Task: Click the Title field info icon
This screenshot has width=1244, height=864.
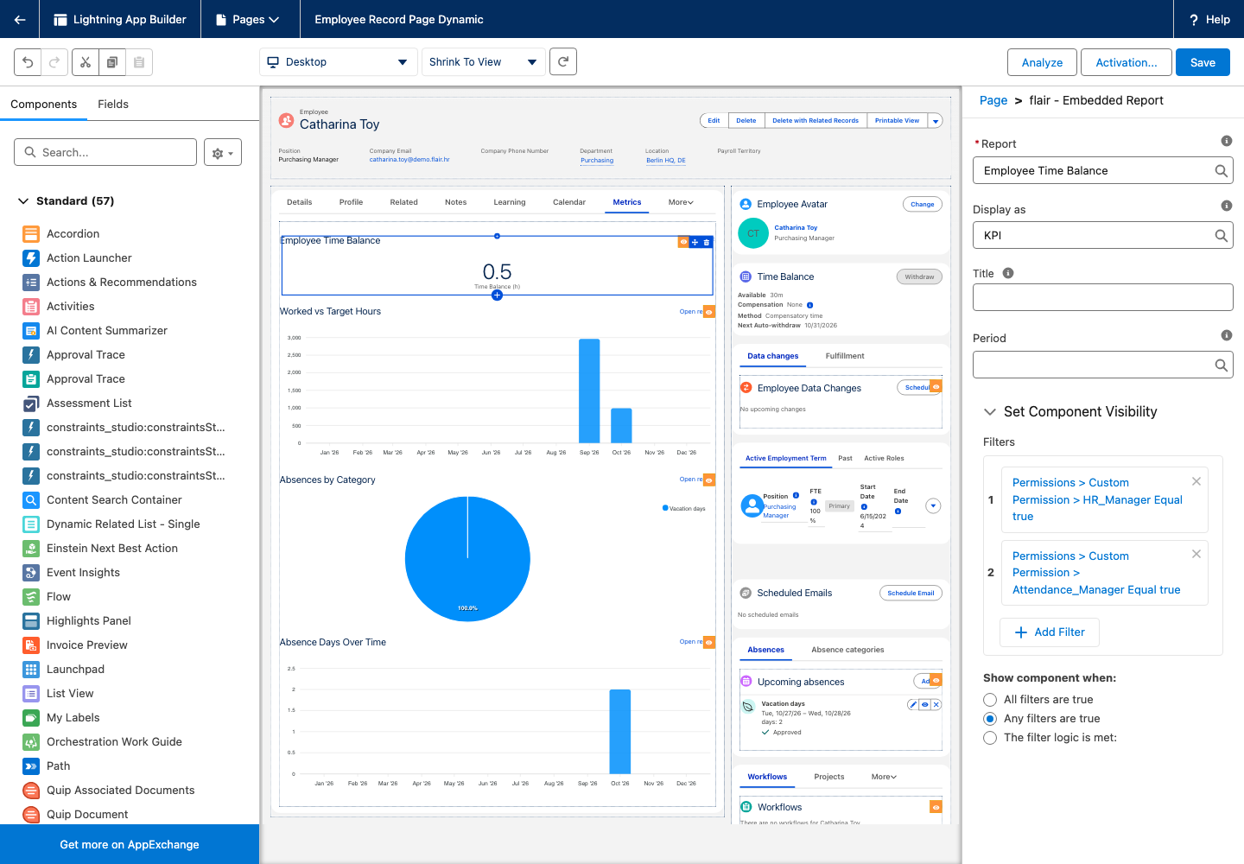Action: pyautogui.click(x=1008, y=273)
